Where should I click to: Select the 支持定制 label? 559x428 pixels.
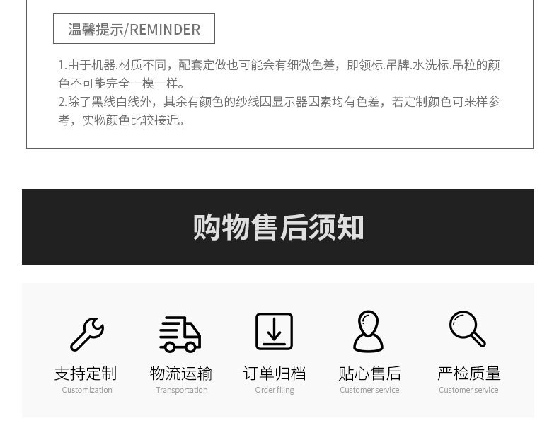tap(86, 374)
